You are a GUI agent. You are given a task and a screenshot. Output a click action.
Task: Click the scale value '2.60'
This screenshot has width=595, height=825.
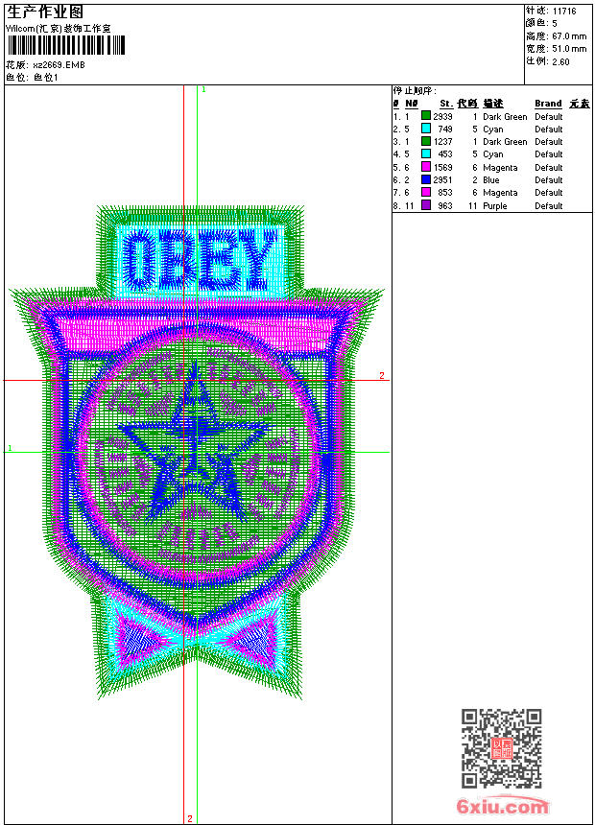pos(560,61)
